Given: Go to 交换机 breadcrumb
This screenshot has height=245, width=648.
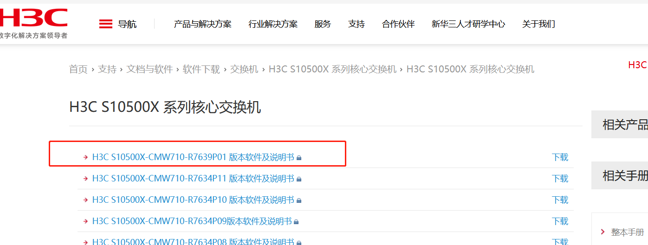Looking at the screenshot, I should pos(244,69).
